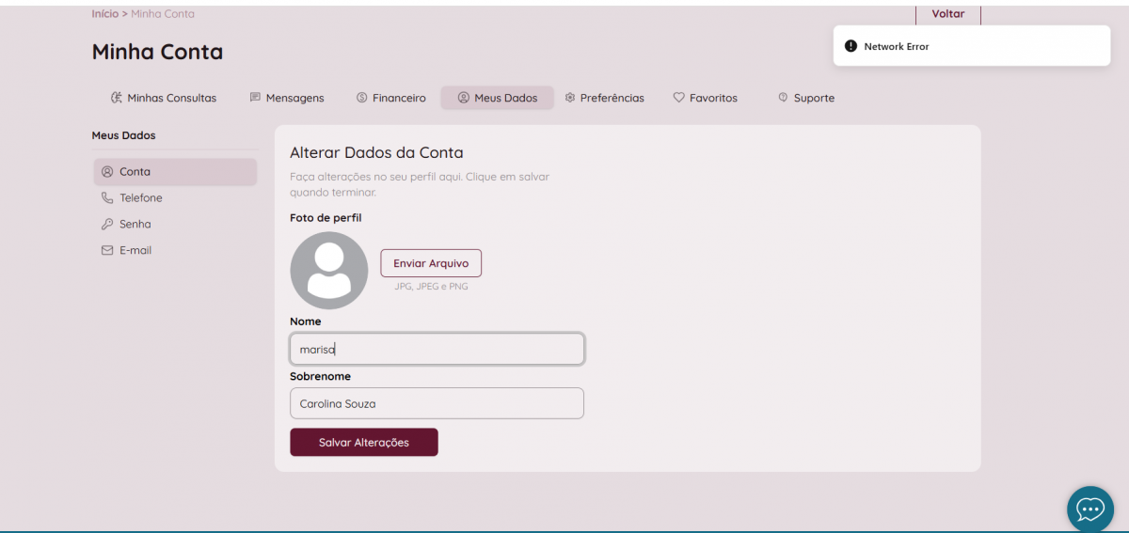Click the phone icon beside Telefone

pos(107,198)
